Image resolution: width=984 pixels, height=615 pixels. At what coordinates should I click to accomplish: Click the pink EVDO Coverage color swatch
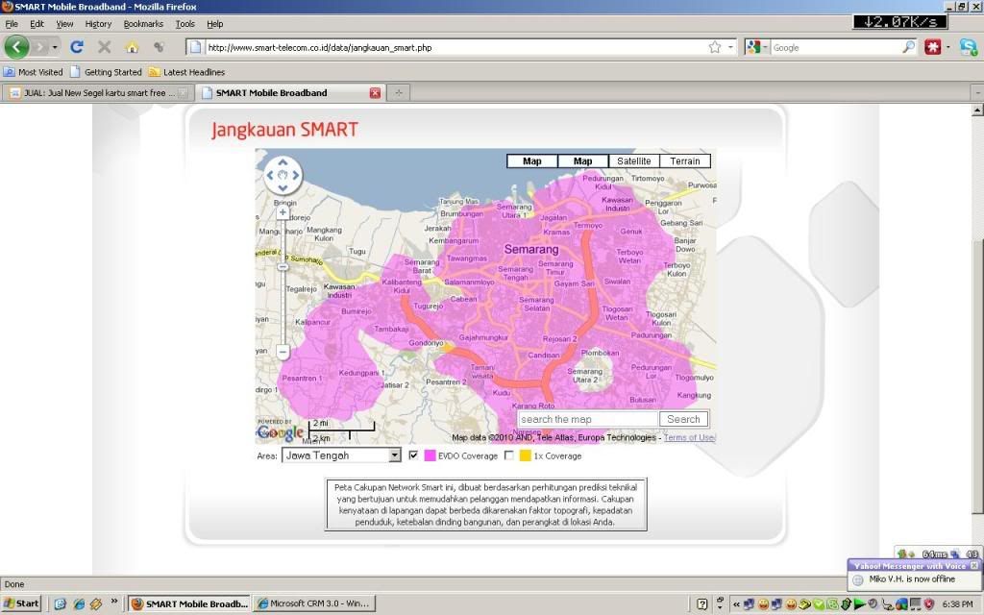430,455
